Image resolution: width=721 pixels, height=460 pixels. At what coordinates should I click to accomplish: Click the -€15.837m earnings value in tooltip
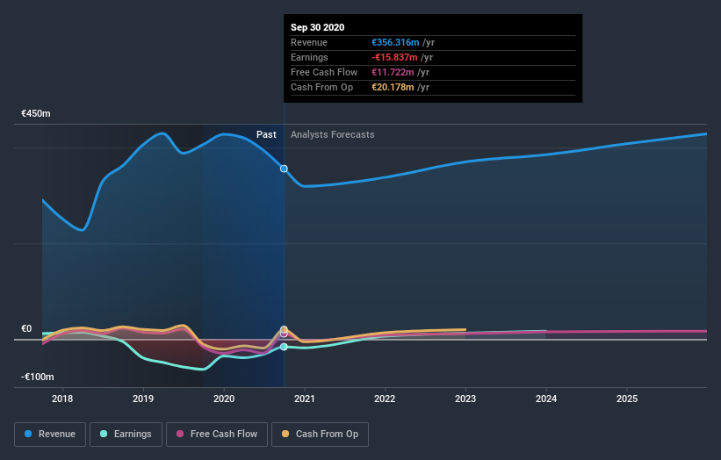pos(394,57)
